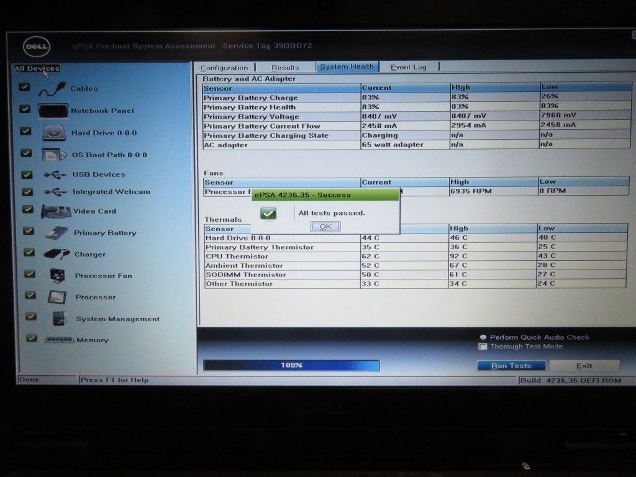
Task: Uncheck the USB Devices checkbox
Action: (27, 175)
